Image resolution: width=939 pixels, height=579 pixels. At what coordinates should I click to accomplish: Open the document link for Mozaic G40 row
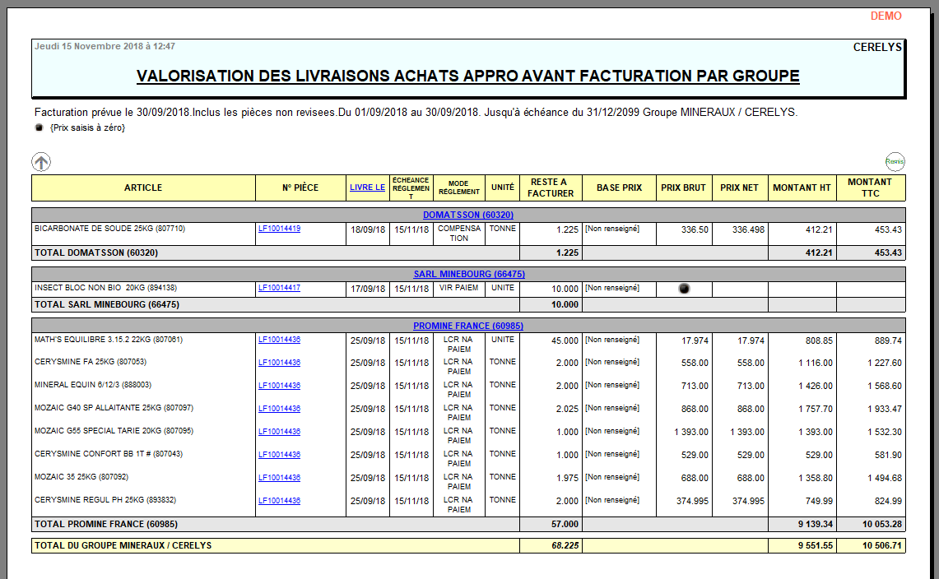coord(279,409)
